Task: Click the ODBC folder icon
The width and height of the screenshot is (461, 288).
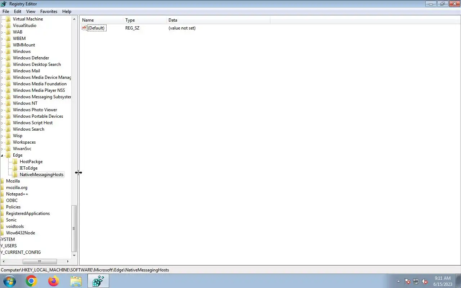Action: tap(2, 201)
